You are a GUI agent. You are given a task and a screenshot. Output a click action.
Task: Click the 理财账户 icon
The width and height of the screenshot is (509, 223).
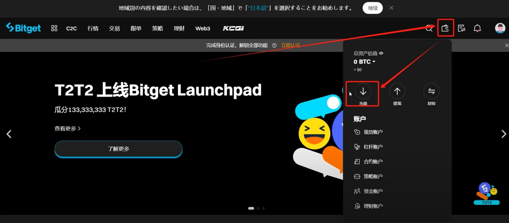point(357,206)
